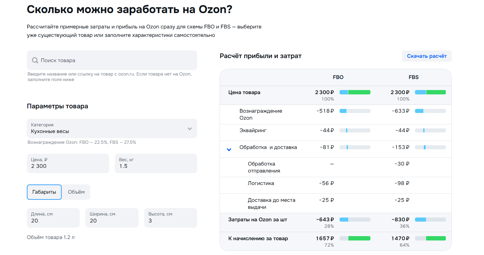Image resolution: width=484 pixels, height=255 pixels.
Task: Click the Обработка отправления row label
Action: click(264, 167)
